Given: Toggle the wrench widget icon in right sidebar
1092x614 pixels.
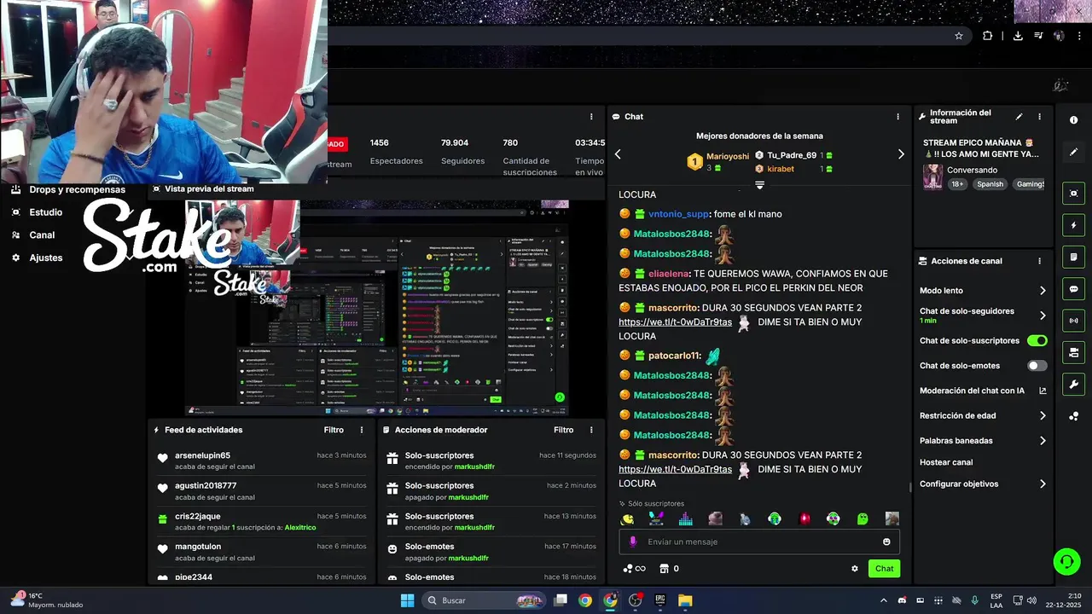Looking at the screenshot, I should [x=1073, y=384].
